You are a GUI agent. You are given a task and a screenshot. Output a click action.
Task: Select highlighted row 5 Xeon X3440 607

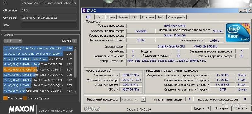(38, 70)
